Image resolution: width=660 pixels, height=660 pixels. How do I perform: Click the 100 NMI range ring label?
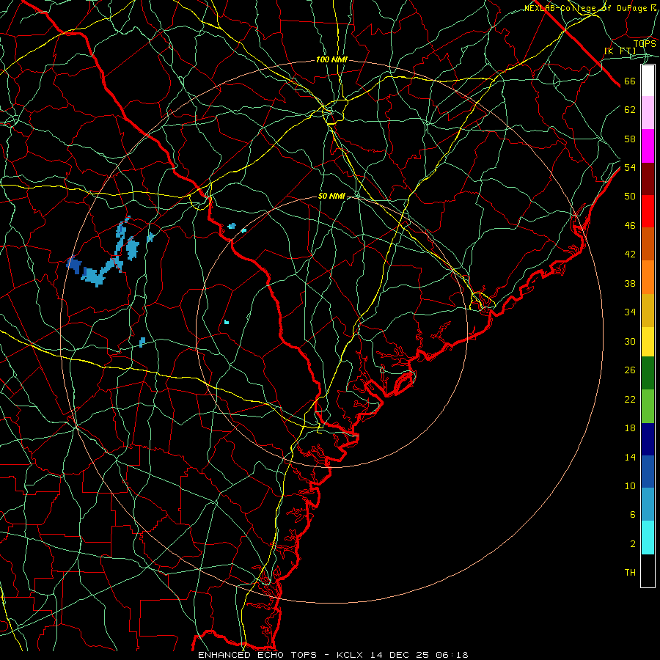pos(331,60)
